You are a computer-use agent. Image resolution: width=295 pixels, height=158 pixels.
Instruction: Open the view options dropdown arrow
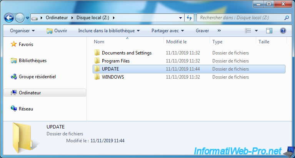[256, 31]
